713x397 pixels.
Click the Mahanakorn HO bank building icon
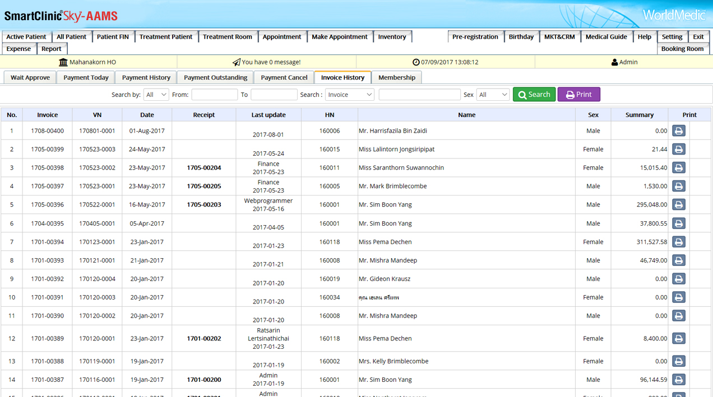tap(63, 62)
